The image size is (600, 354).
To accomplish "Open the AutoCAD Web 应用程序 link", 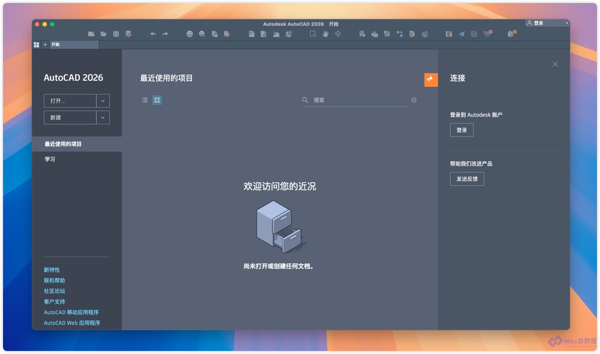I will [x=72, y=323].
